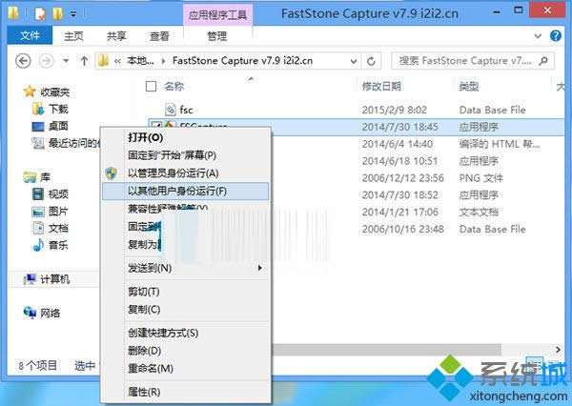Refresh the current folder view
Screen dimensions: 572x406
pyautogui.click(x=371, y=61)
